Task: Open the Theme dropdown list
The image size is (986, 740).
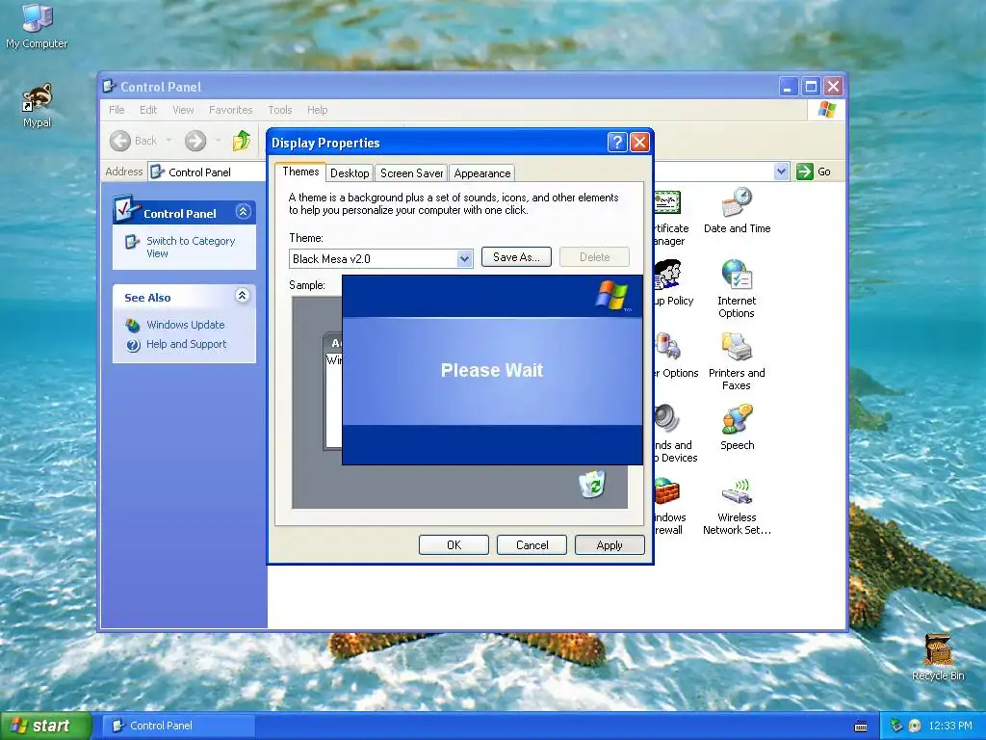Action: click(x=464, y=258)
